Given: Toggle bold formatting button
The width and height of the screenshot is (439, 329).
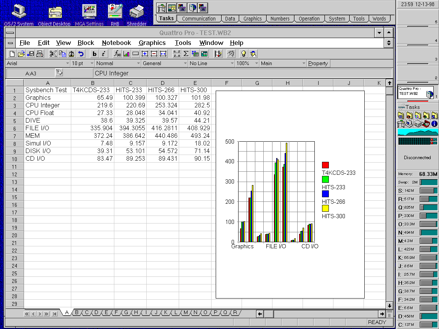Looking at the screenshot, I should pyautogui.click(x=94, y=54).
